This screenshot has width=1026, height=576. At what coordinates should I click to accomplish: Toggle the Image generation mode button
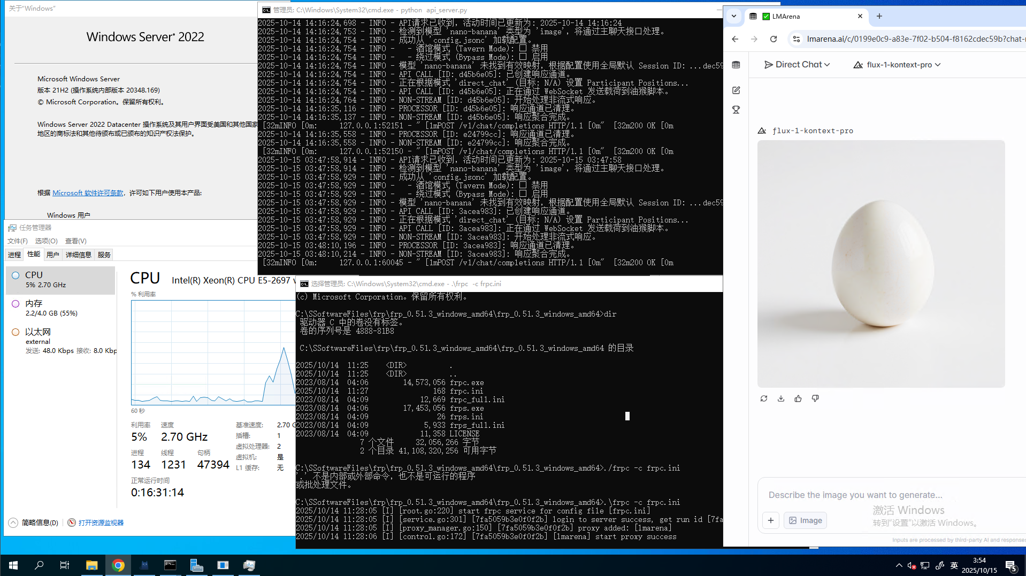click(805, 520)
